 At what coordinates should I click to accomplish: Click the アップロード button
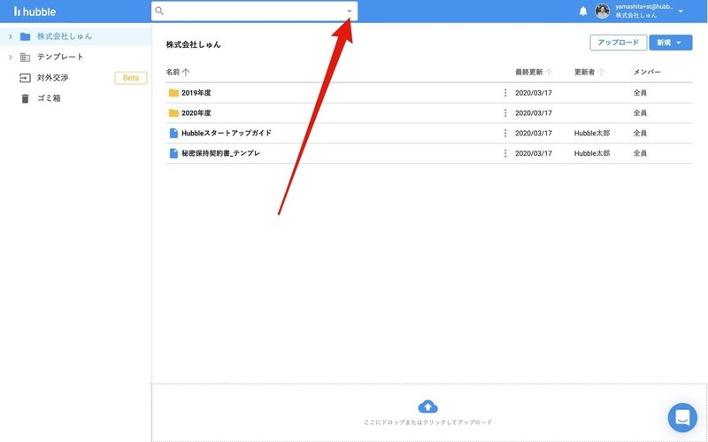(x=618, y=43)
